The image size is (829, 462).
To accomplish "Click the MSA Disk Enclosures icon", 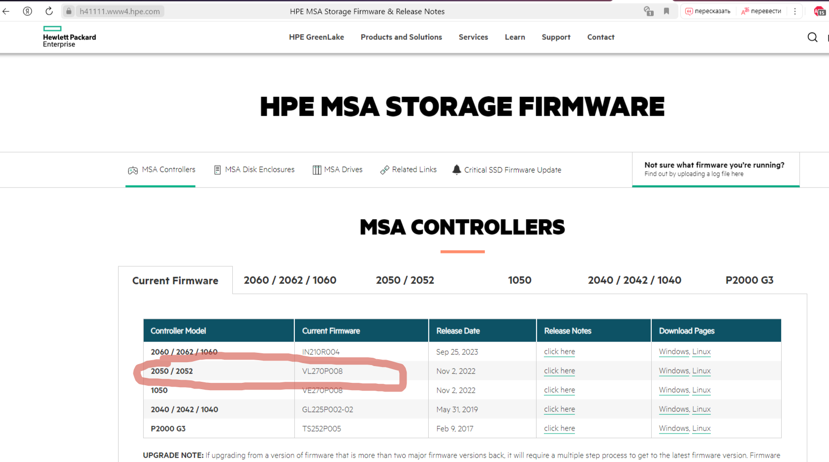I will point(217,170).
